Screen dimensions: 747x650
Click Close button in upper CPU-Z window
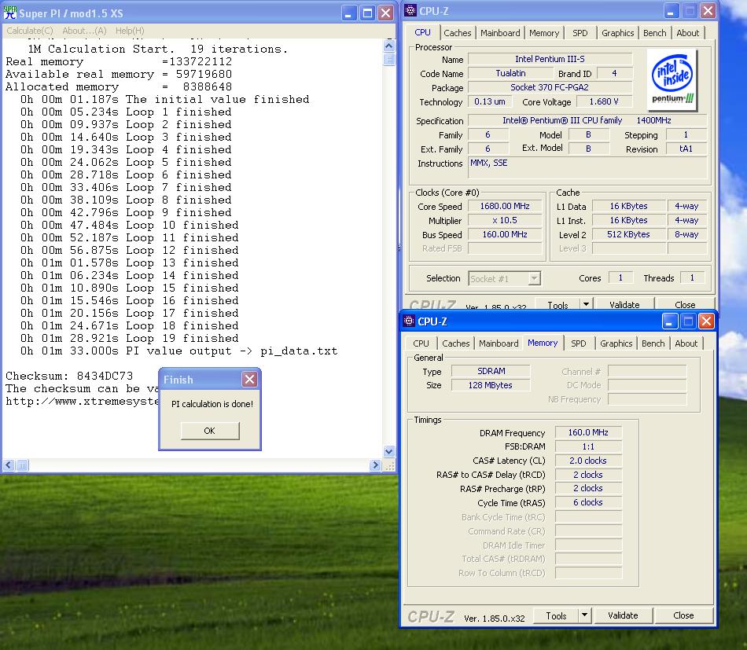(685, 304)
